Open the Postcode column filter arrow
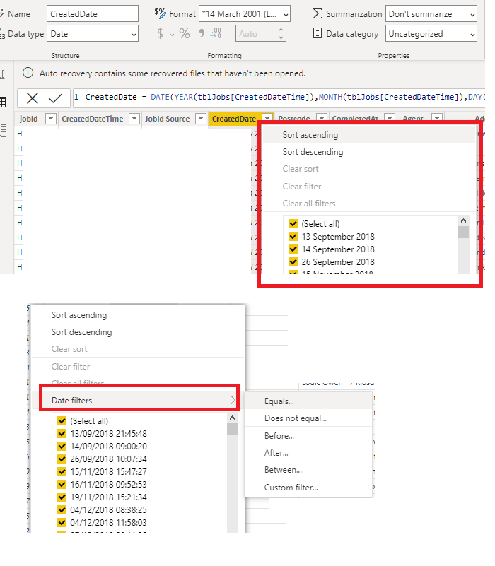The image size is (495, 566). coord(321,118)
